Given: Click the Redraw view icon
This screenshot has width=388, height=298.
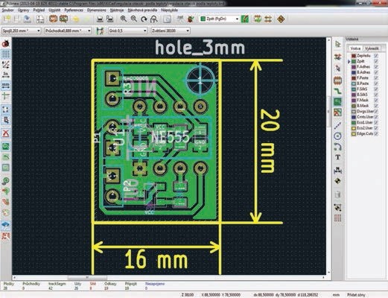Looking at the screenshot, I should point(144,19).
